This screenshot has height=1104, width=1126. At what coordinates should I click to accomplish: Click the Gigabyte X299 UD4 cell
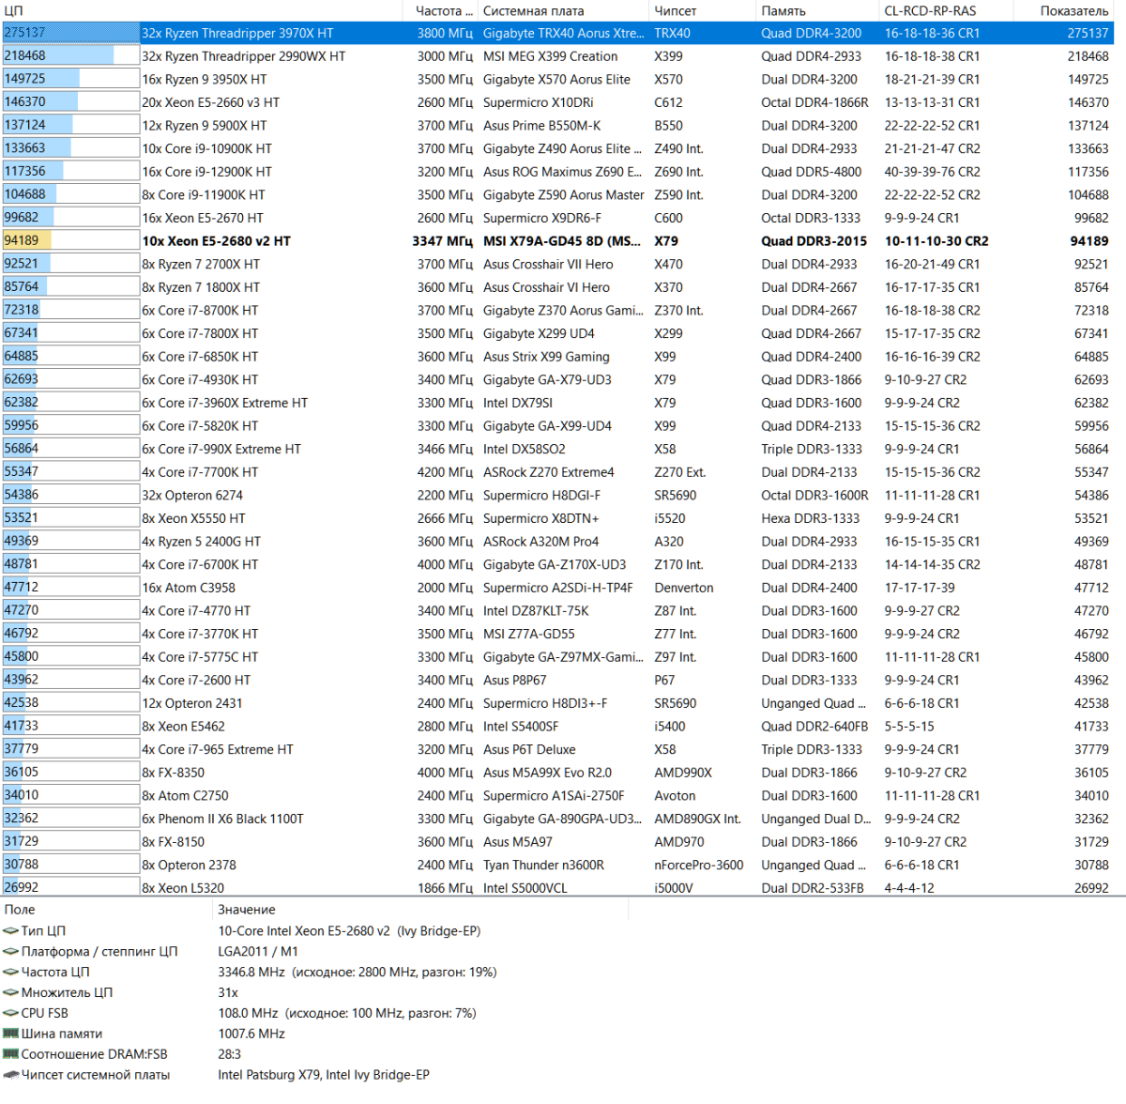click(539, 333)
